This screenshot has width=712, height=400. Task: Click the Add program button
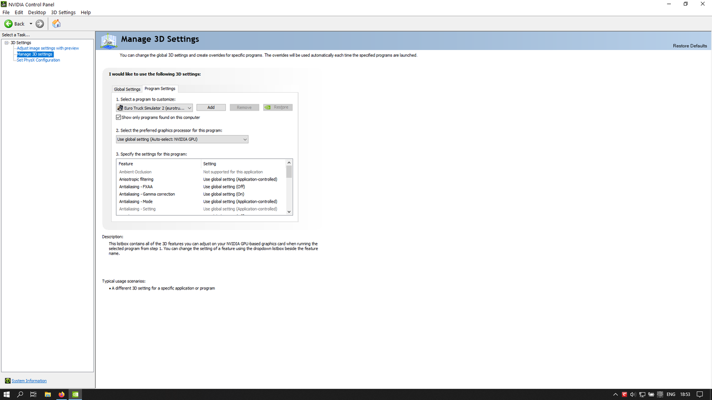[x=211, y=107]
